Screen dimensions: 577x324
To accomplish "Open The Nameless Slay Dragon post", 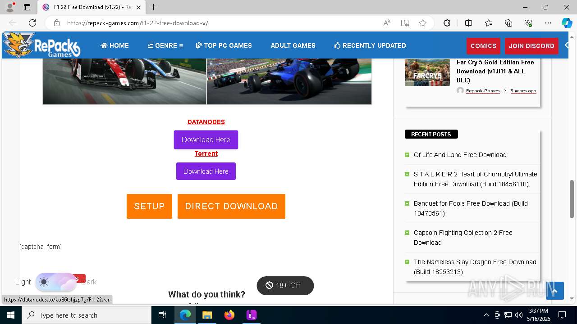I will (475, 267).
